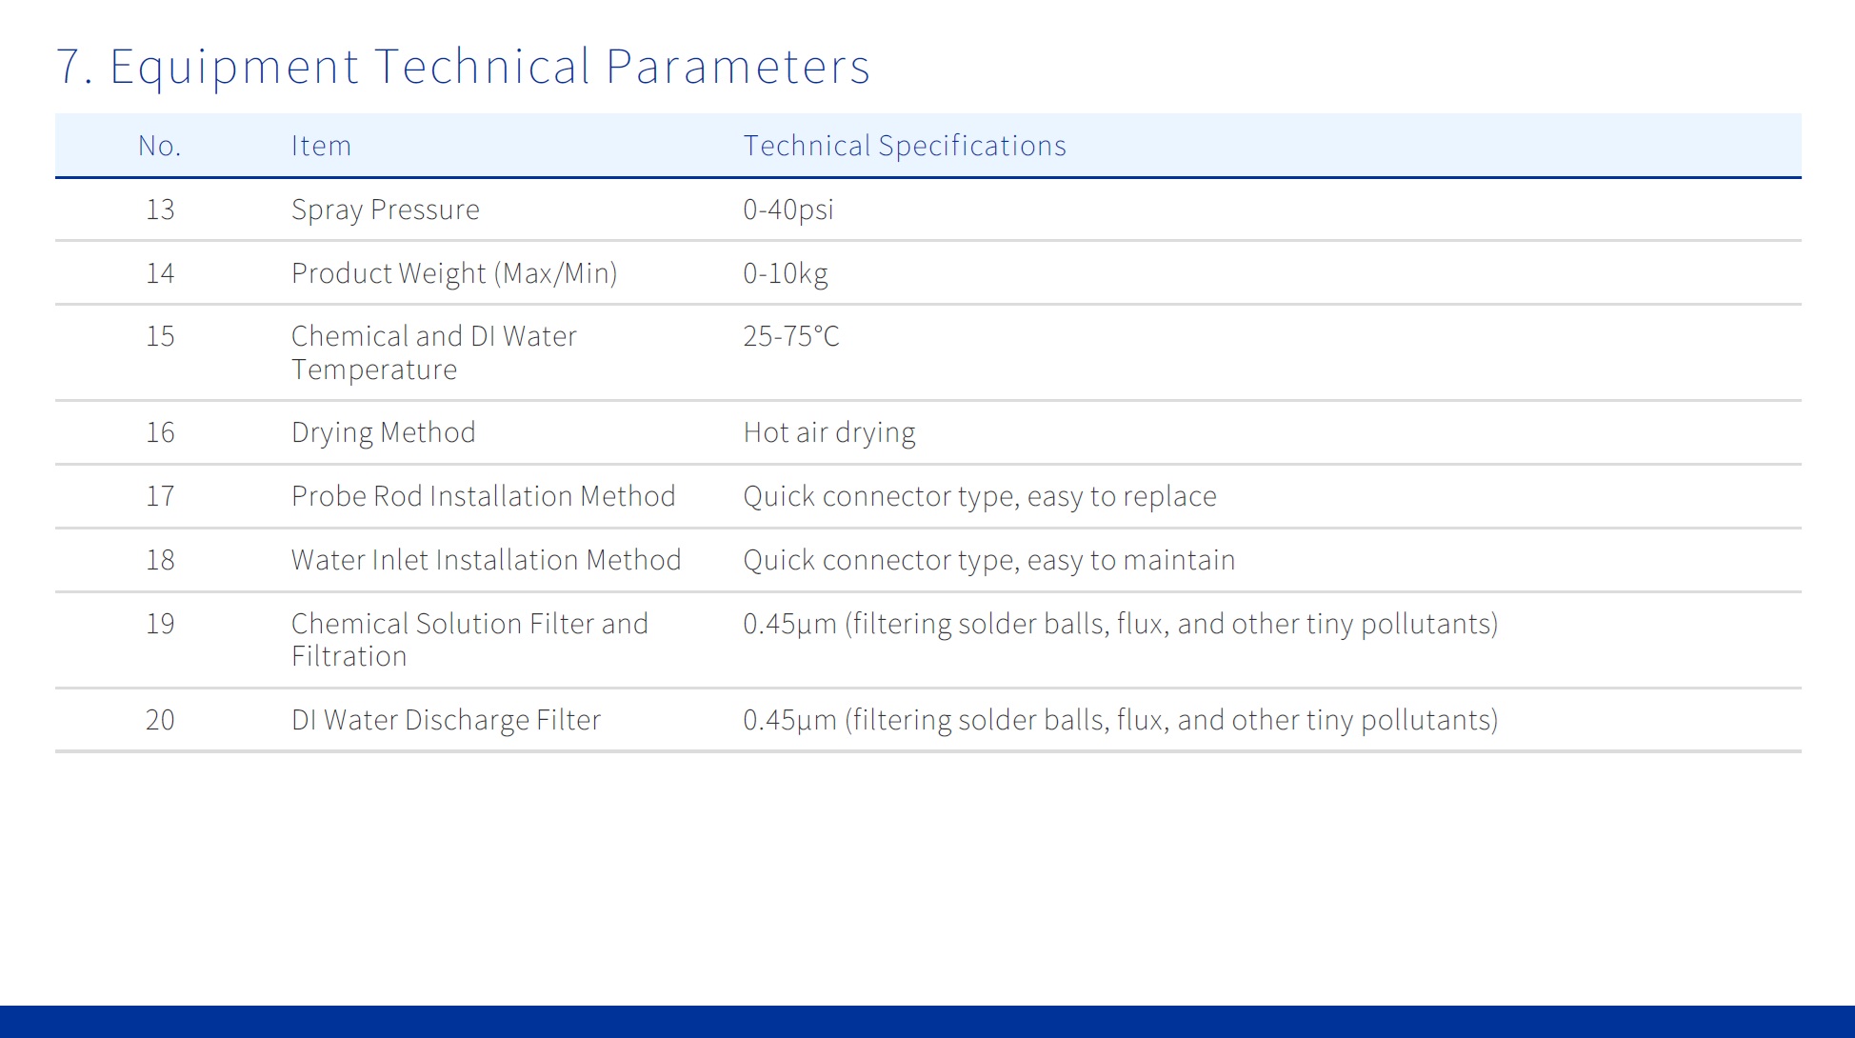Click the "7. Equipment Technical Parameters" slide title
The width and height of the screenshot is (1855, 1038).
pos(463,67)
